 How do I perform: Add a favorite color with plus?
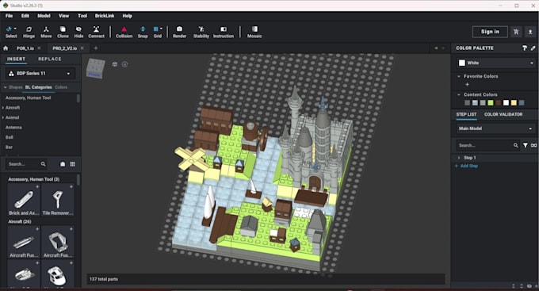tap(467, 85)
